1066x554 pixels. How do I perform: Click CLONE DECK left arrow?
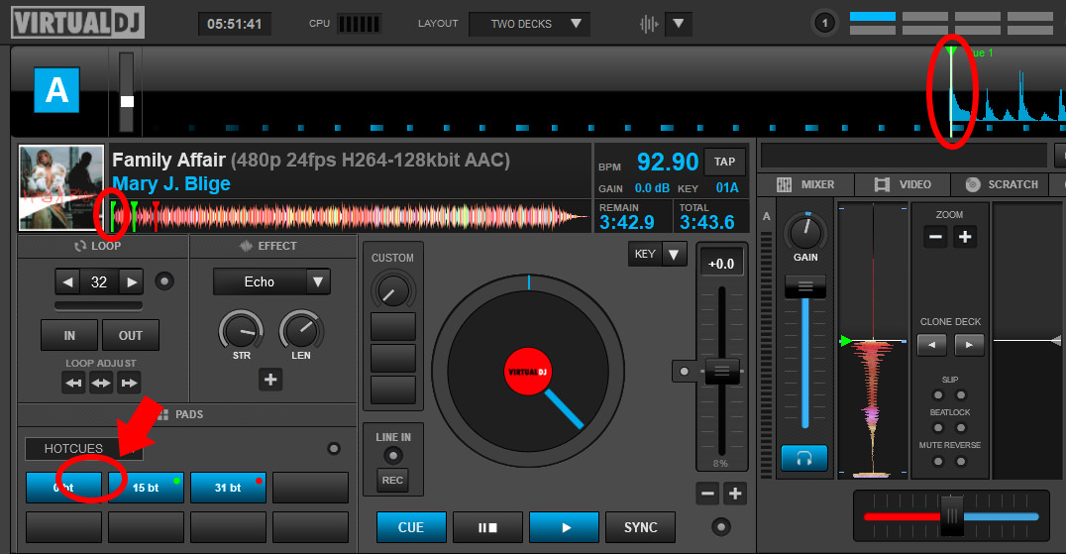tap(931, 345)
